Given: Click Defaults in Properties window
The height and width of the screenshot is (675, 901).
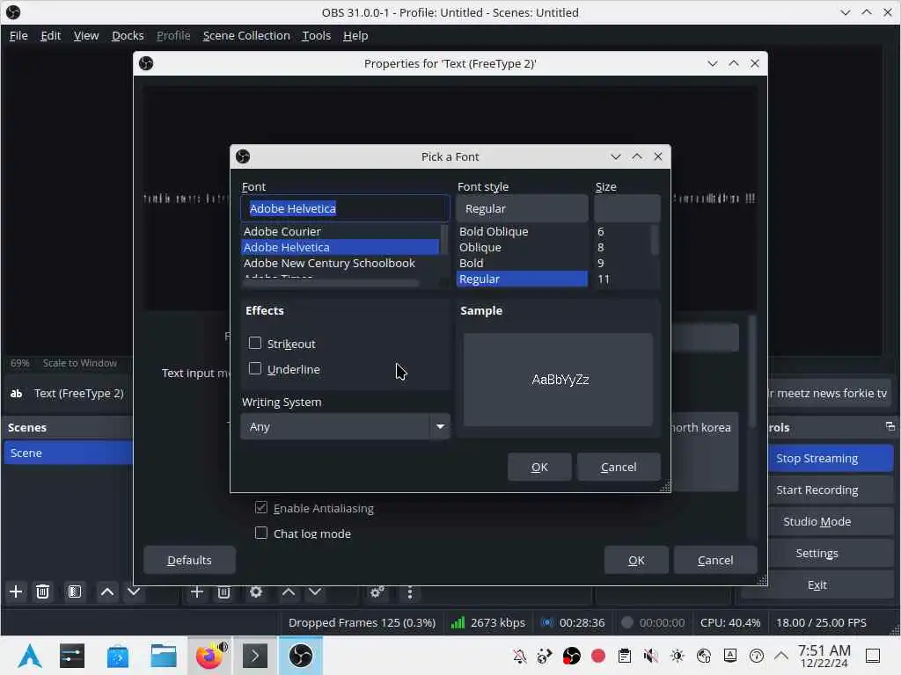Looking at the screenshot, I should (189, 560).
